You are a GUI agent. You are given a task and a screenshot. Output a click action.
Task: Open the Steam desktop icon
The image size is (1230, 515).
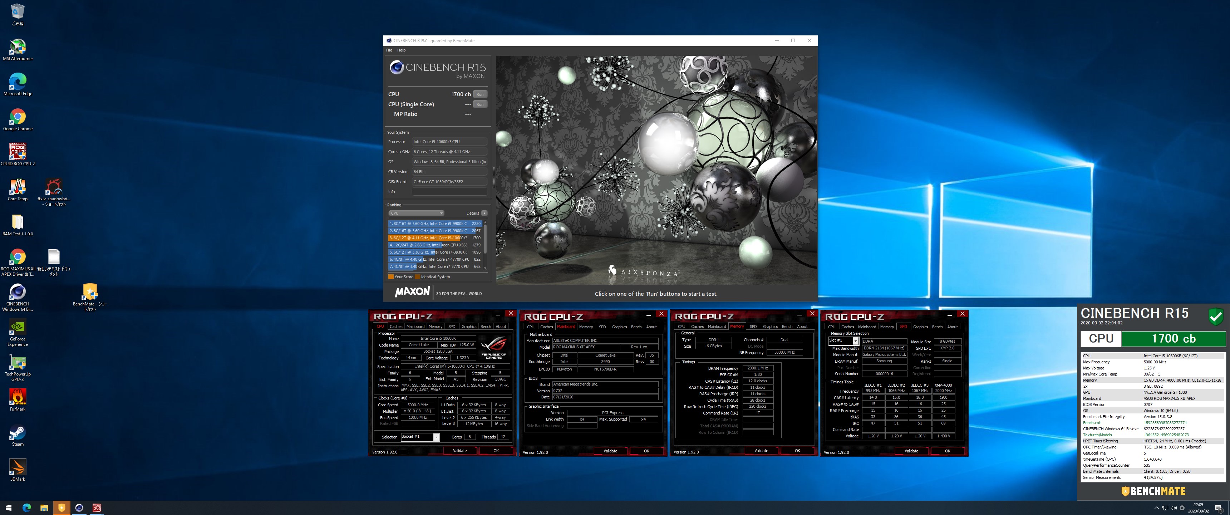pyautogui.click(x=18, y=435)
